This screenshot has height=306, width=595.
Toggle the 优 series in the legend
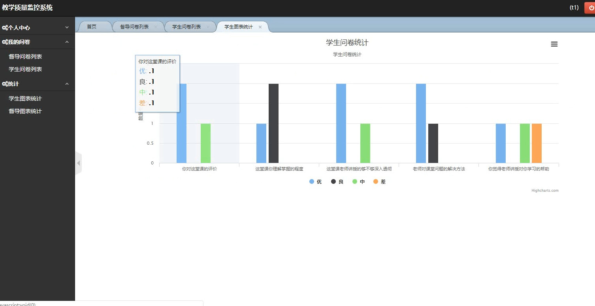pyautogui.click(x=315, y=182)
